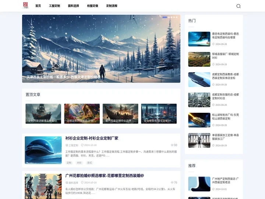265x199 pixels.
Task: Click excerpt text starting 名人婚纱怎样去公交线路
Action: pos(120,191)
